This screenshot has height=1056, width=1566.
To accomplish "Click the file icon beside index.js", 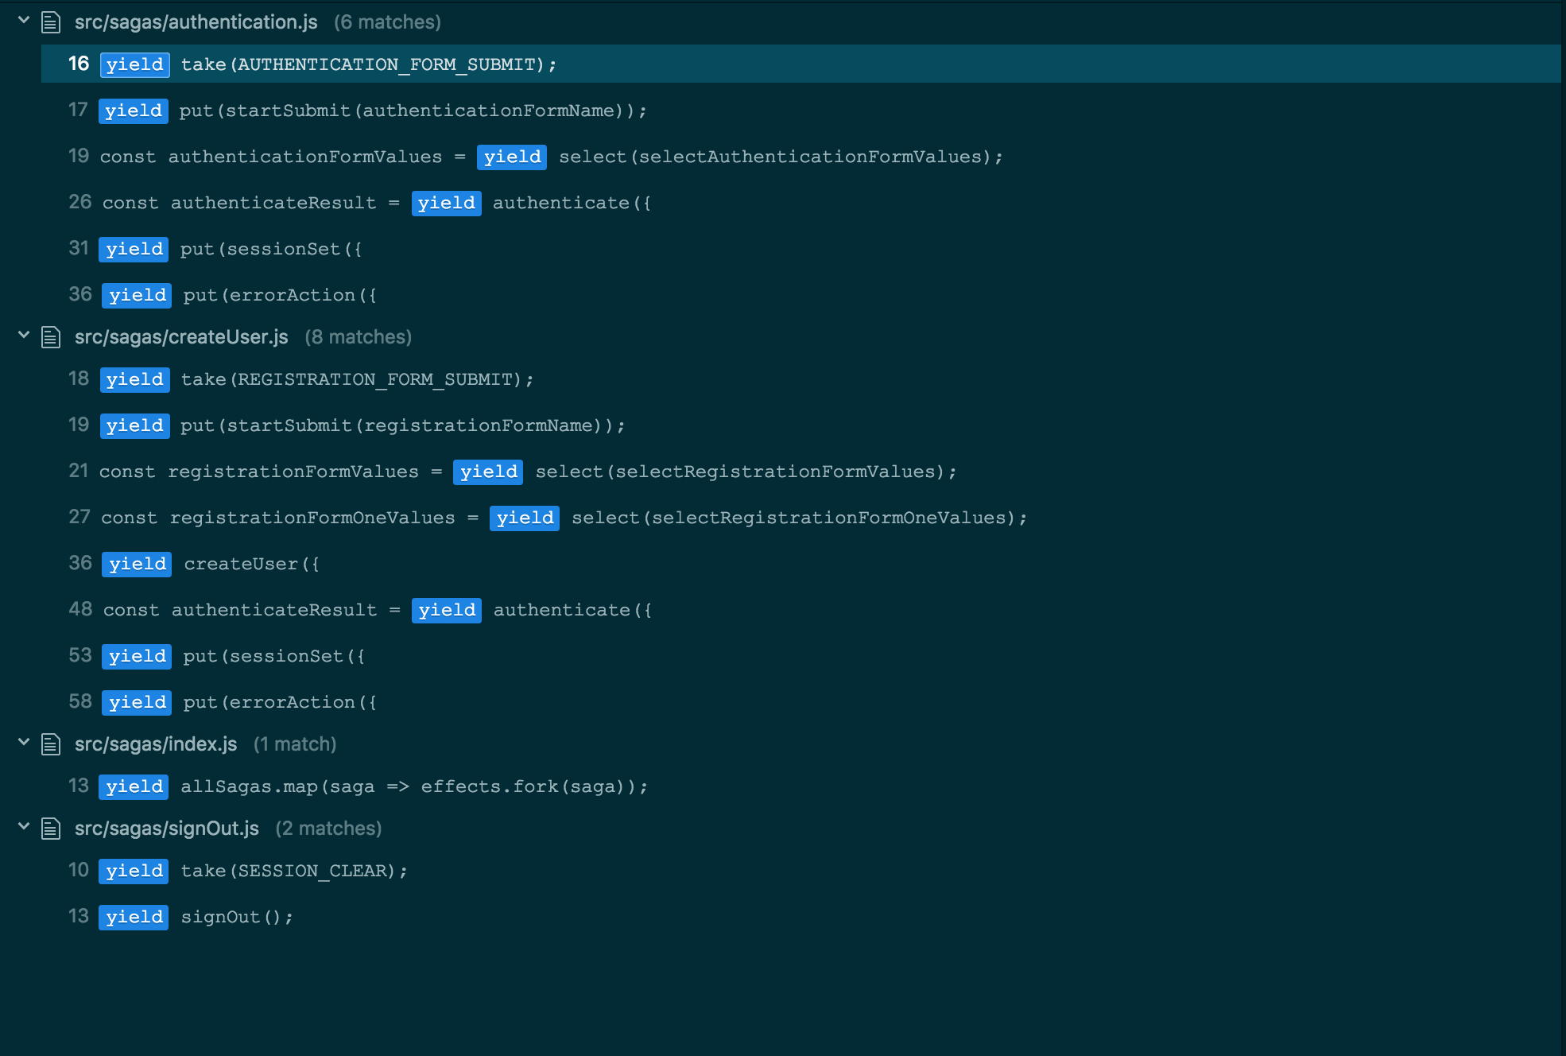I will coord(50,743).
